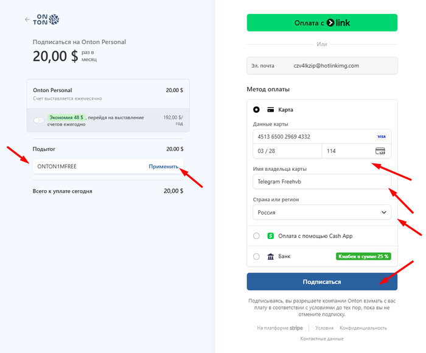Click the blue Подписаться button

pyautogui.click(x=322, y=282)
